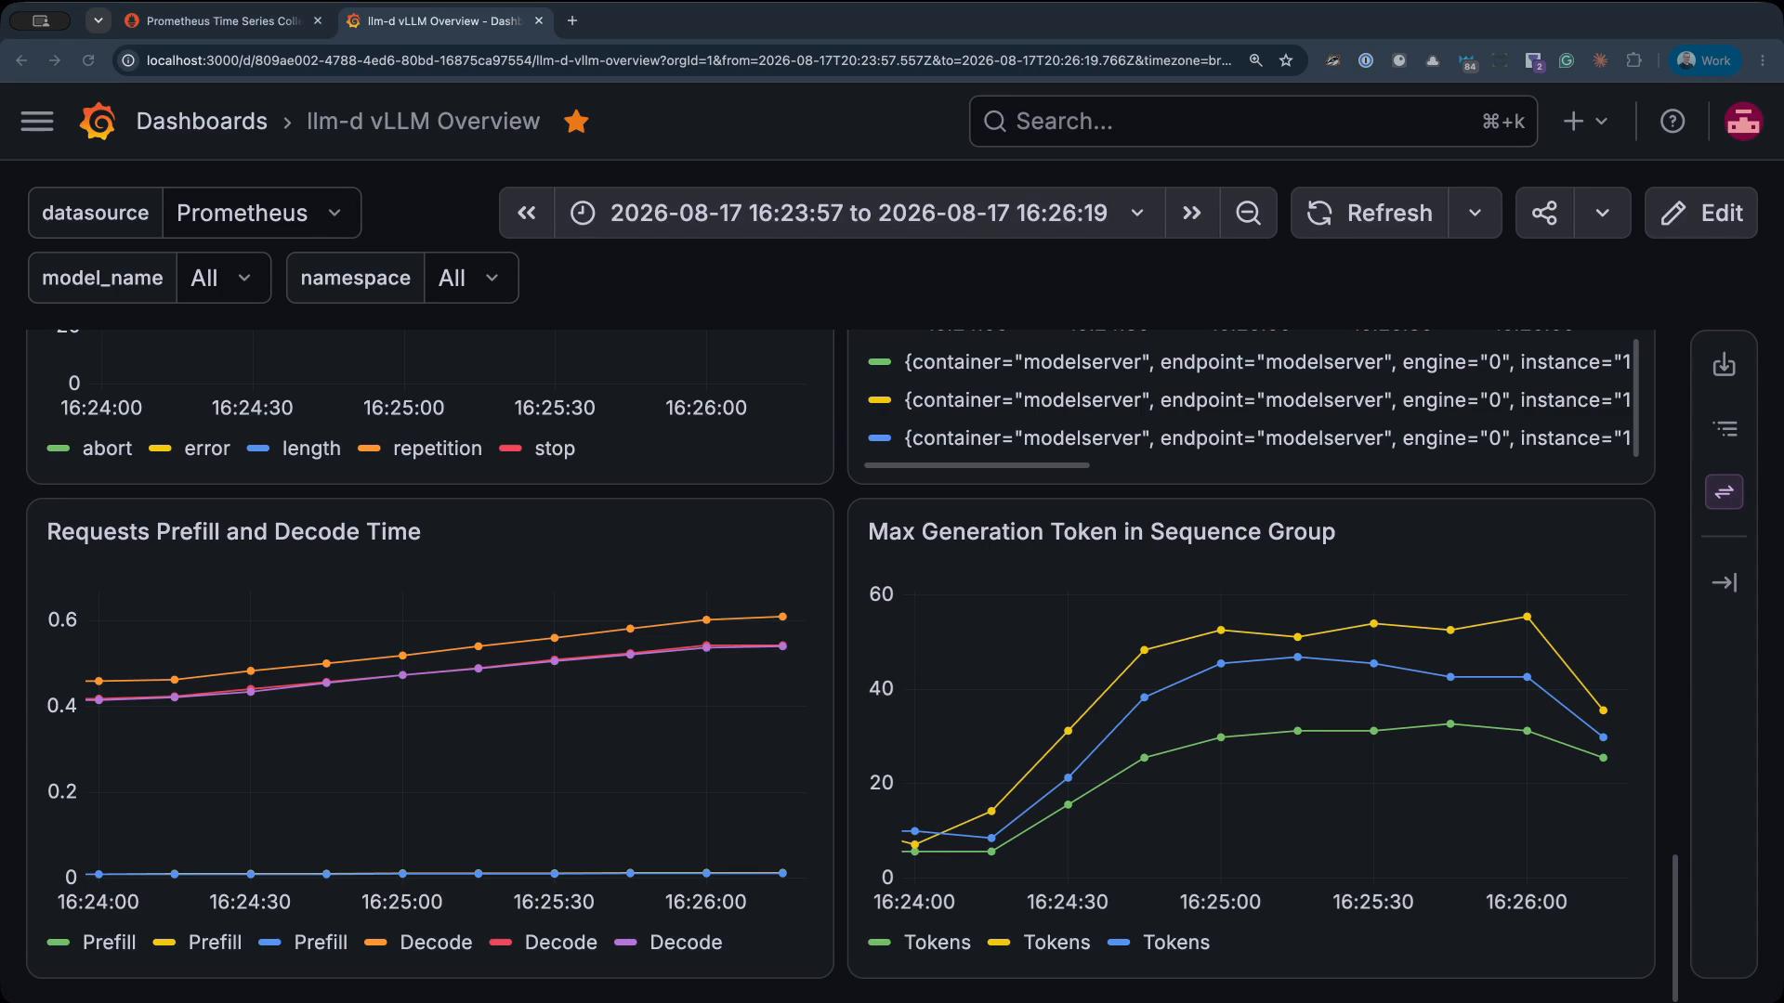Open the refresh interval dropdown arrow

tap(1475, 213)
